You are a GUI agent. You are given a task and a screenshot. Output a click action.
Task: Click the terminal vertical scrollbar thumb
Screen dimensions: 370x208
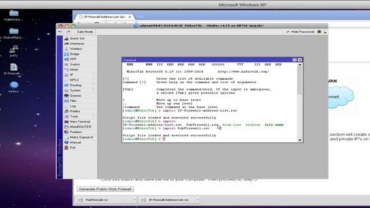(299, 81)
